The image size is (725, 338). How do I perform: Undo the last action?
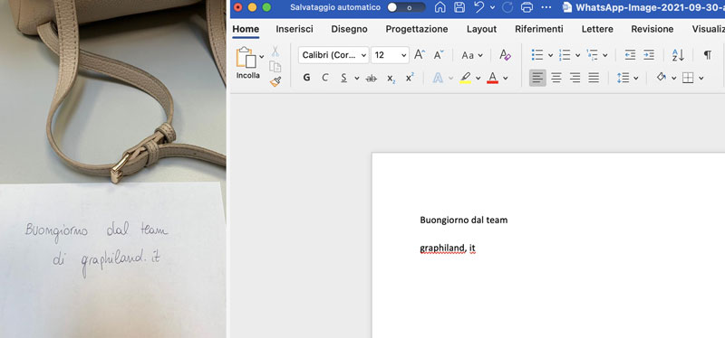(478, 7)
